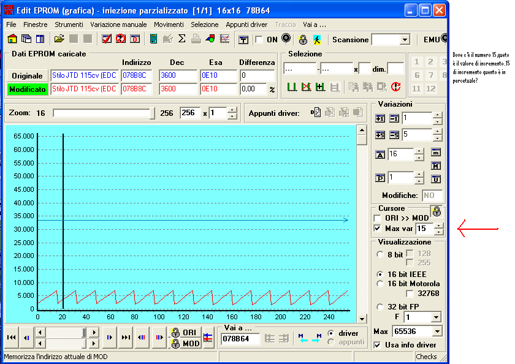Decrease the variation value 5 with down arrow

pos(437,138)
